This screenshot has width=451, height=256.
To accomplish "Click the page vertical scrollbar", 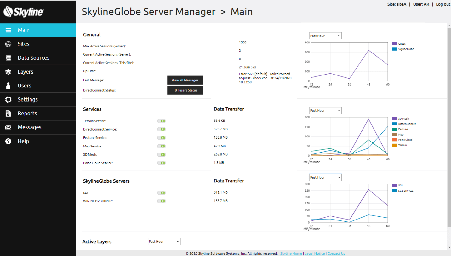I will pyautogui.click(x=449, y=127).
